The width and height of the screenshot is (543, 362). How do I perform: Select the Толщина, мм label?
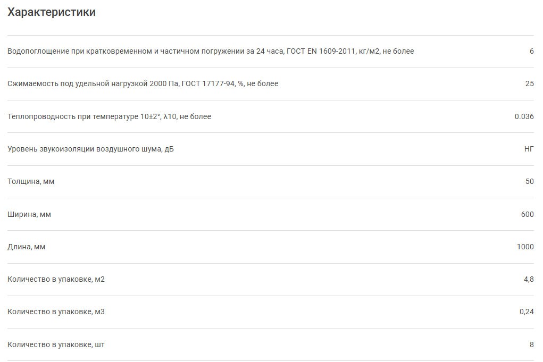tap(31, 182)
